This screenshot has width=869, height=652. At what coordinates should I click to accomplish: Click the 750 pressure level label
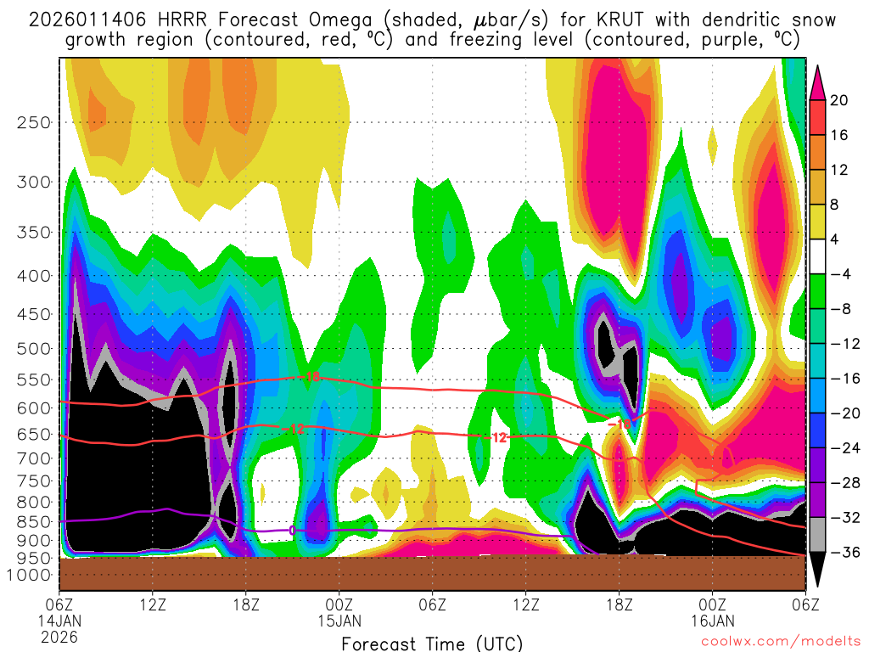(34, 481)
